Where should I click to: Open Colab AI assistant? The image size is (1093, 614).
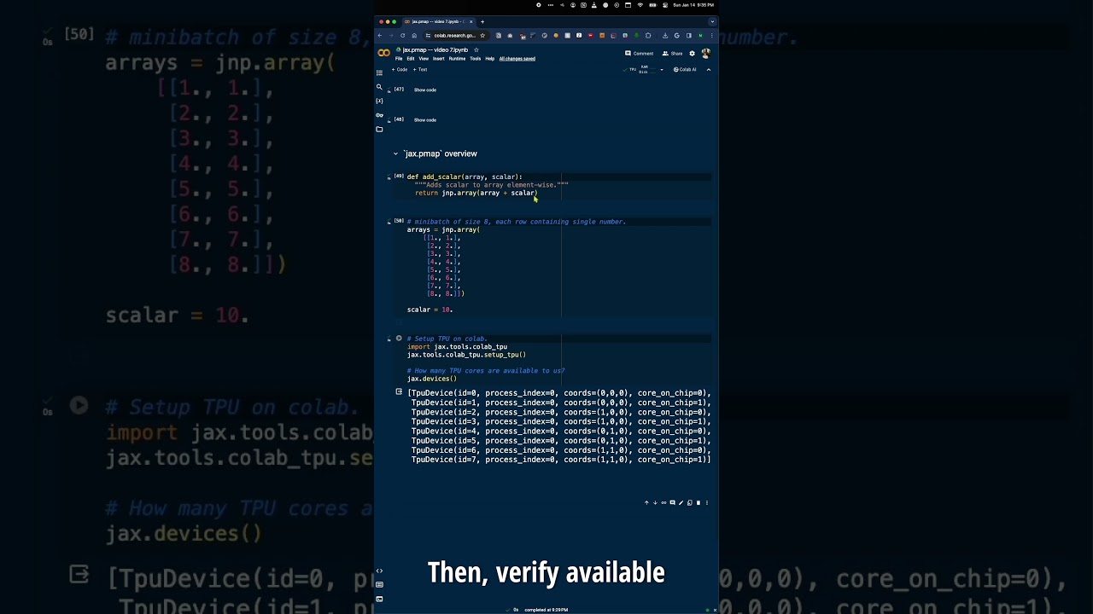pos(685,70)
